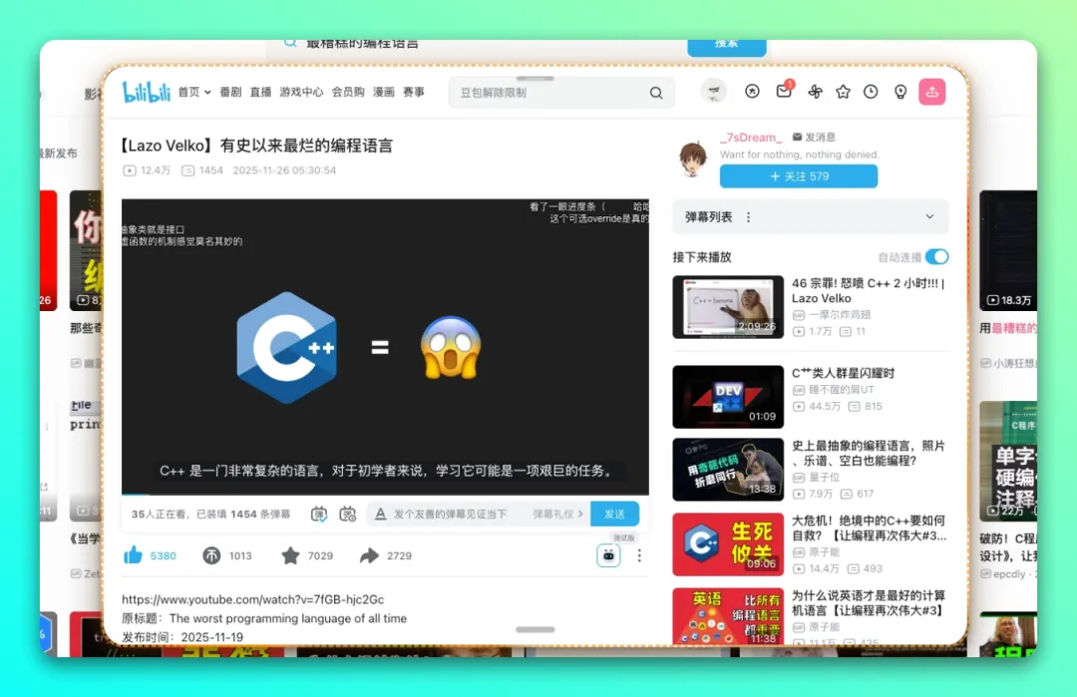Open the 为什么说英语才是最好的计算机语言 video
1077x697 pixels.
[x=869, y=603]
